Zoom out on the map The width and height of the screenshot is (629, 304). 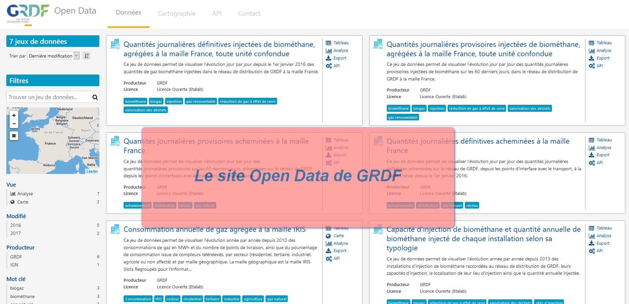click(14, 124)
